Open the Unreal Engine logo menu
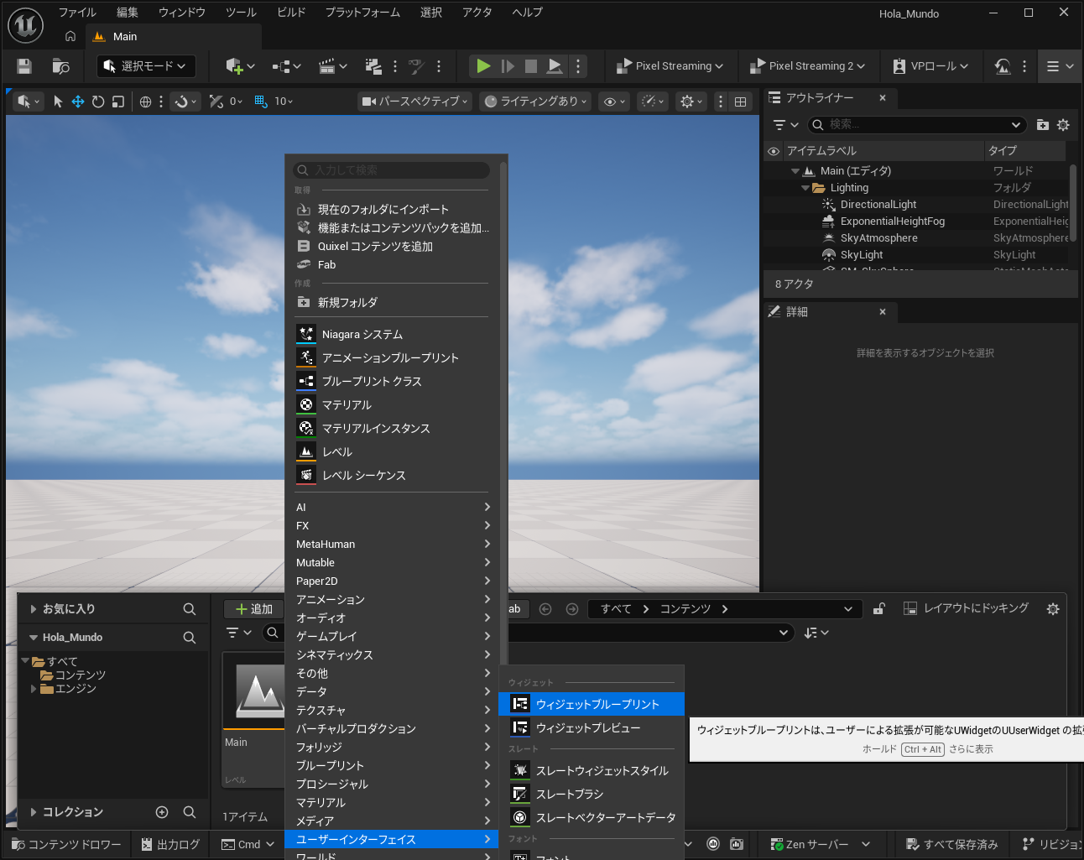 pyautogui.click(x=25, y=25)
